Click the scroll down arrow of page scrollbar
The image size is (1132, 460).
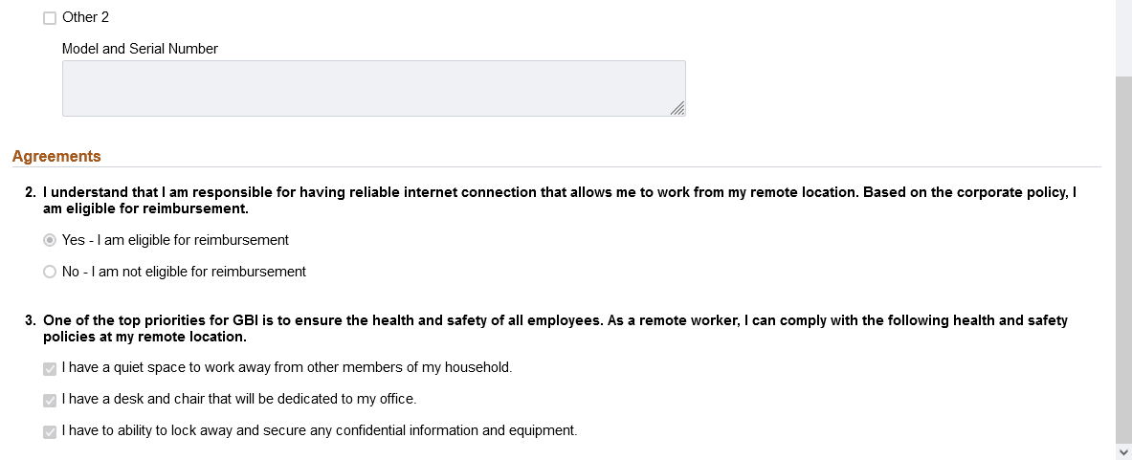click(x=1123, y=452)
